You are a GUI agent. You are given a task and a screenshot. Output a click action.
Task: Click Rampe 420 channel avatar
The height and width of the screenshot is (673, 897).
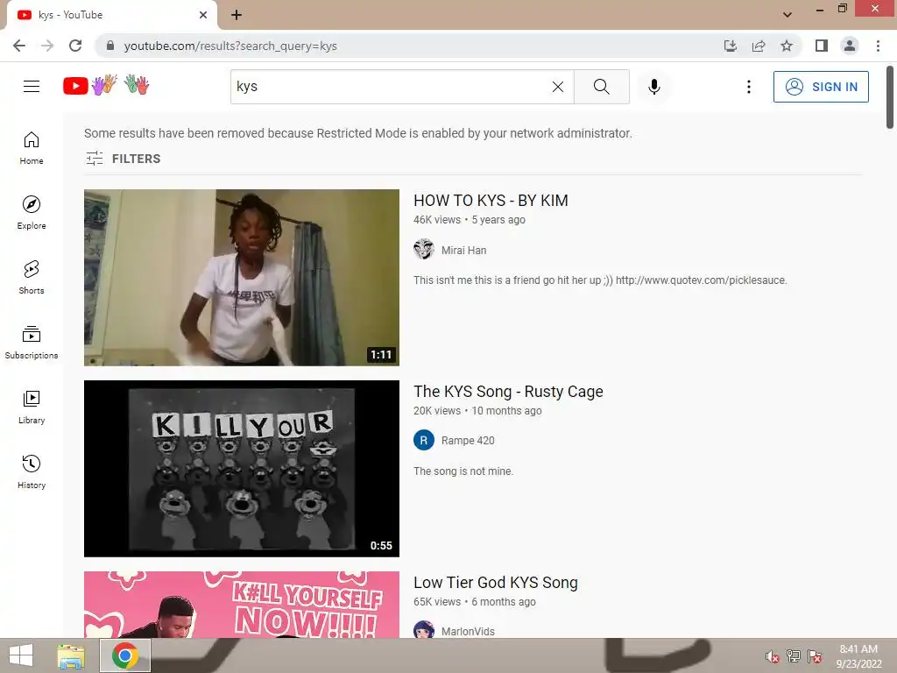424,440
